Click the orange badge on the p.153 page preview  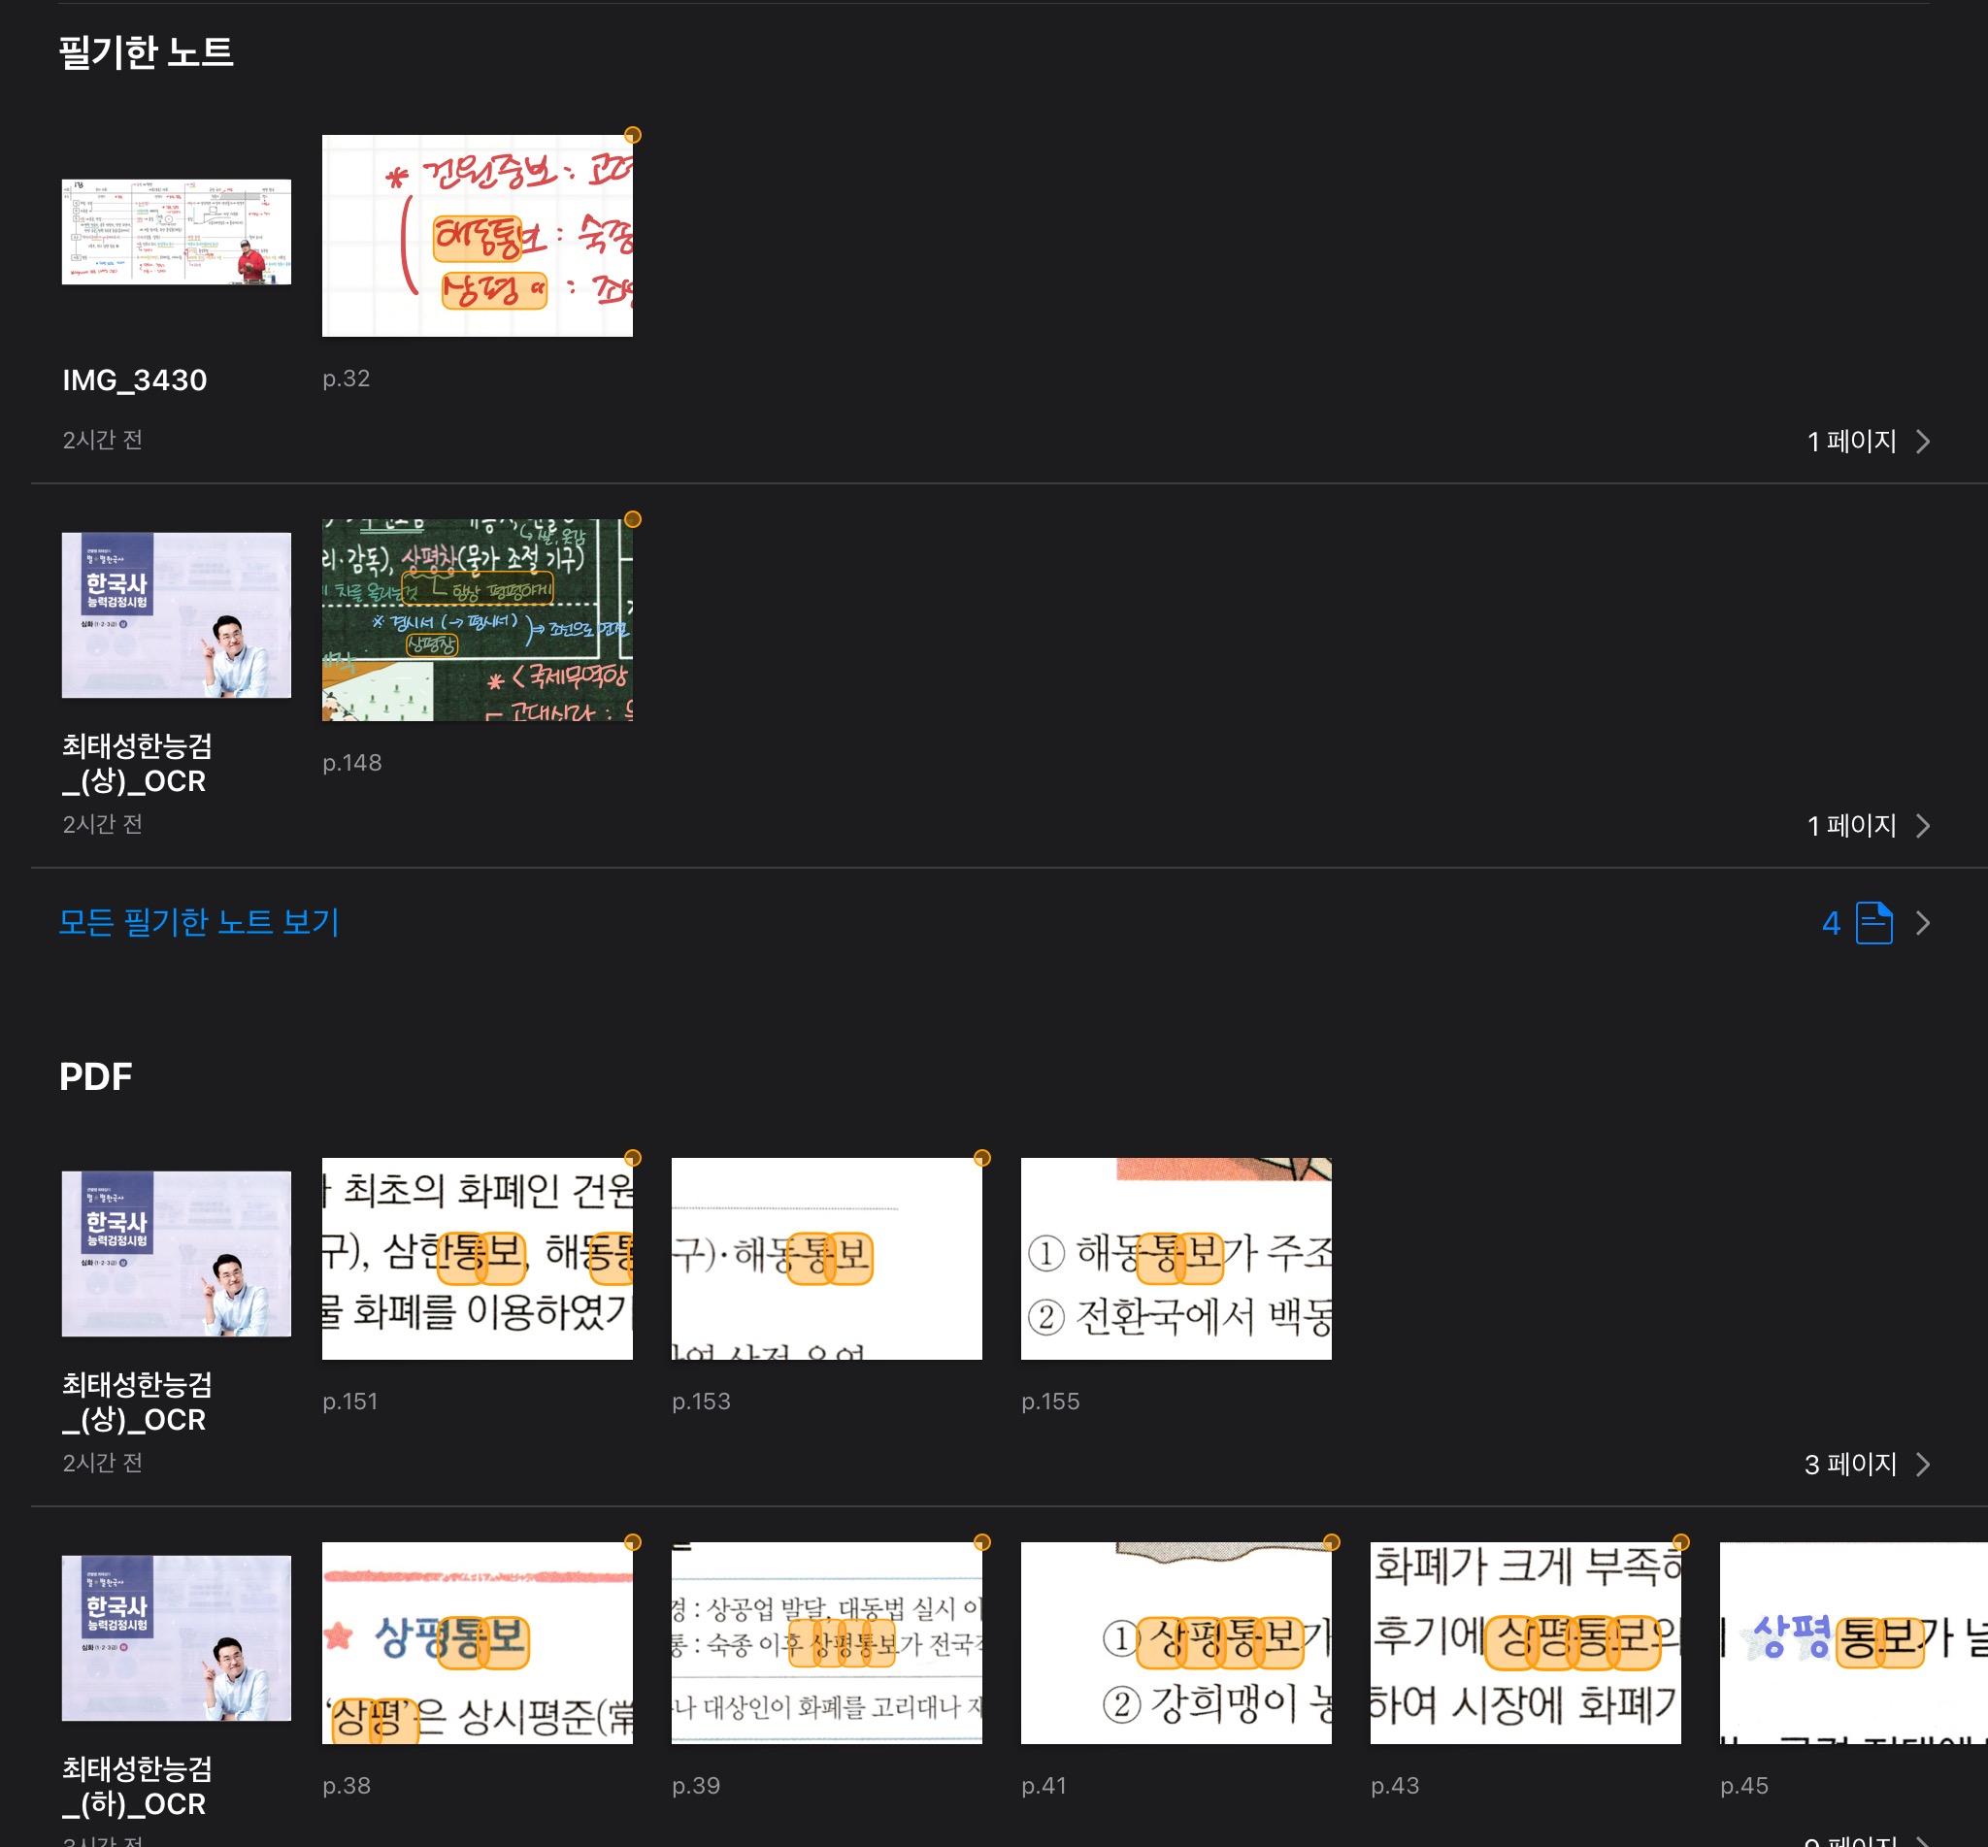pos(981,1158)
